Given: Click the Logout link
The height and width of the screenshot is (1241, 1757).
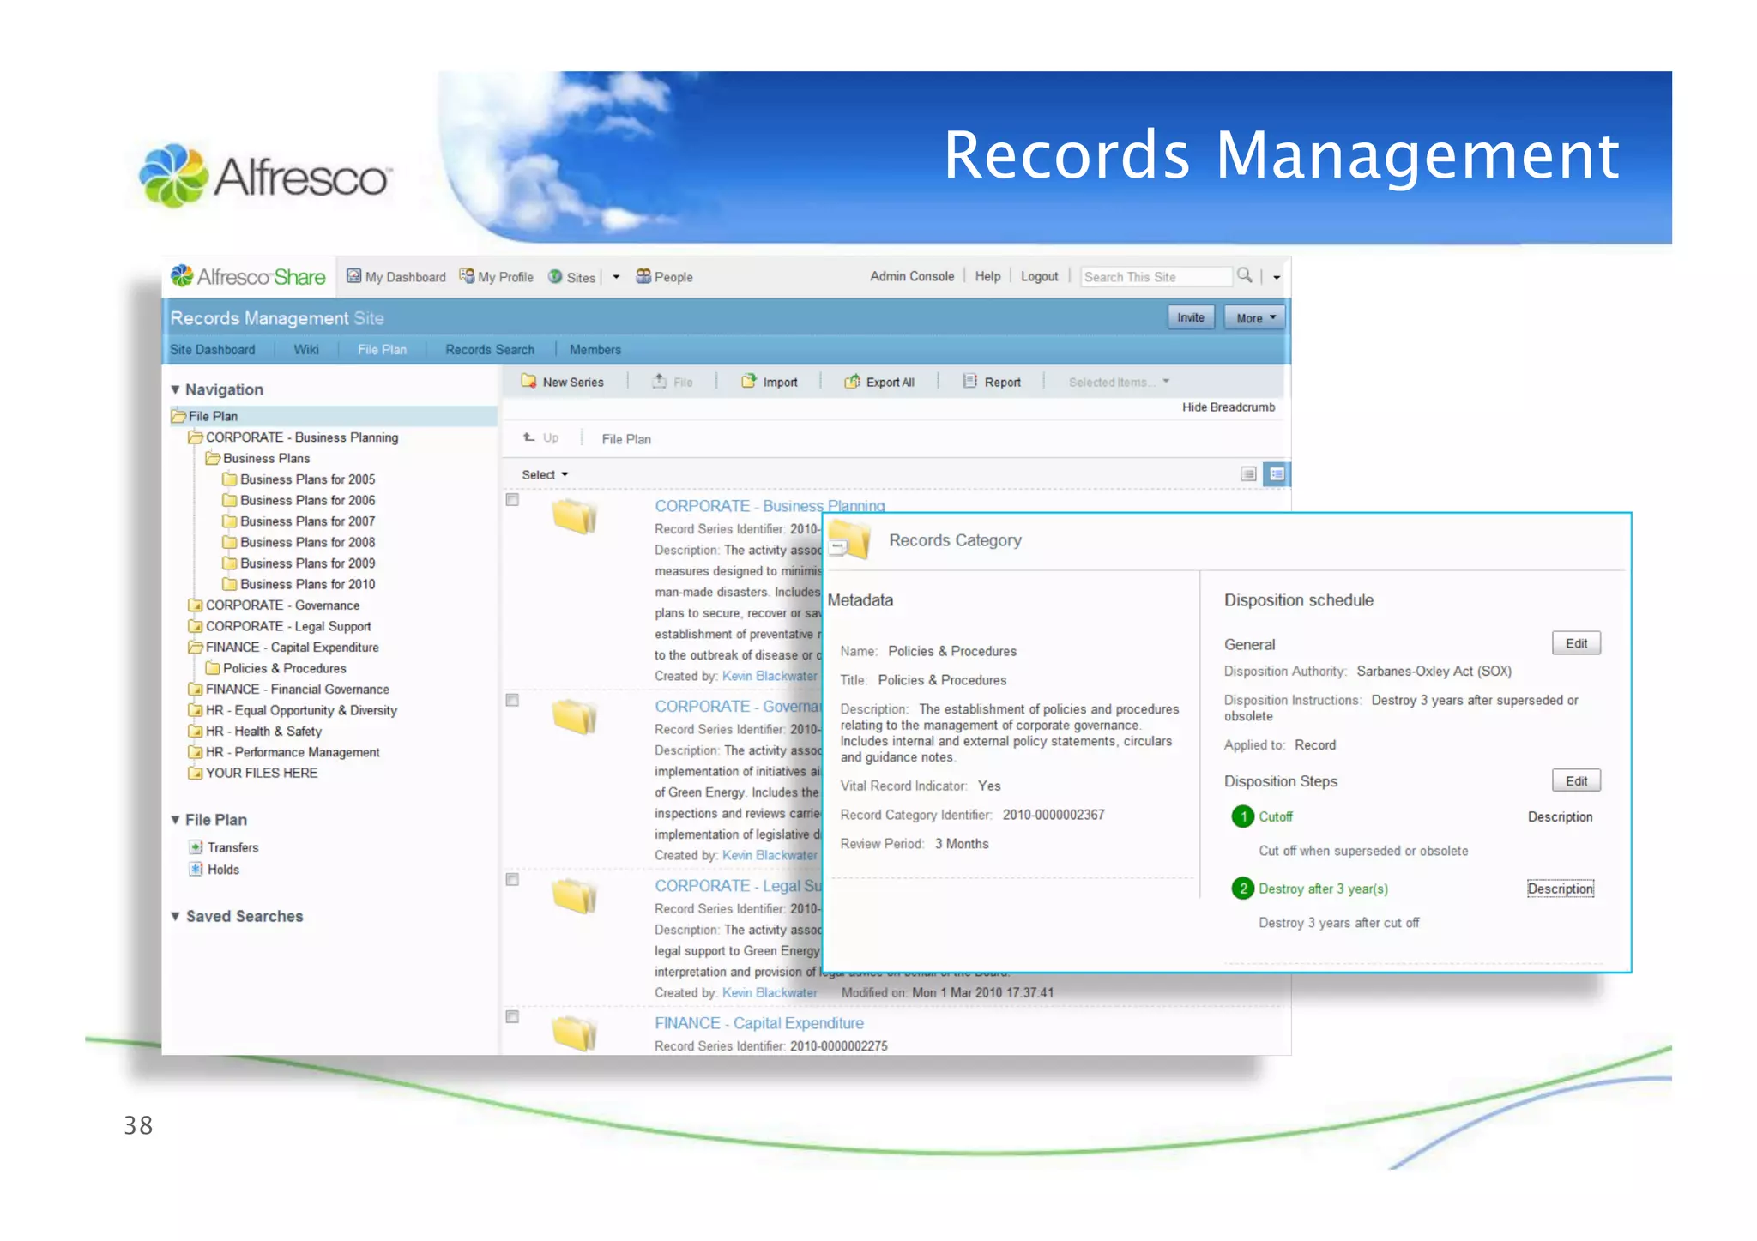Looking at the screenshot, I should (1039, 276).
